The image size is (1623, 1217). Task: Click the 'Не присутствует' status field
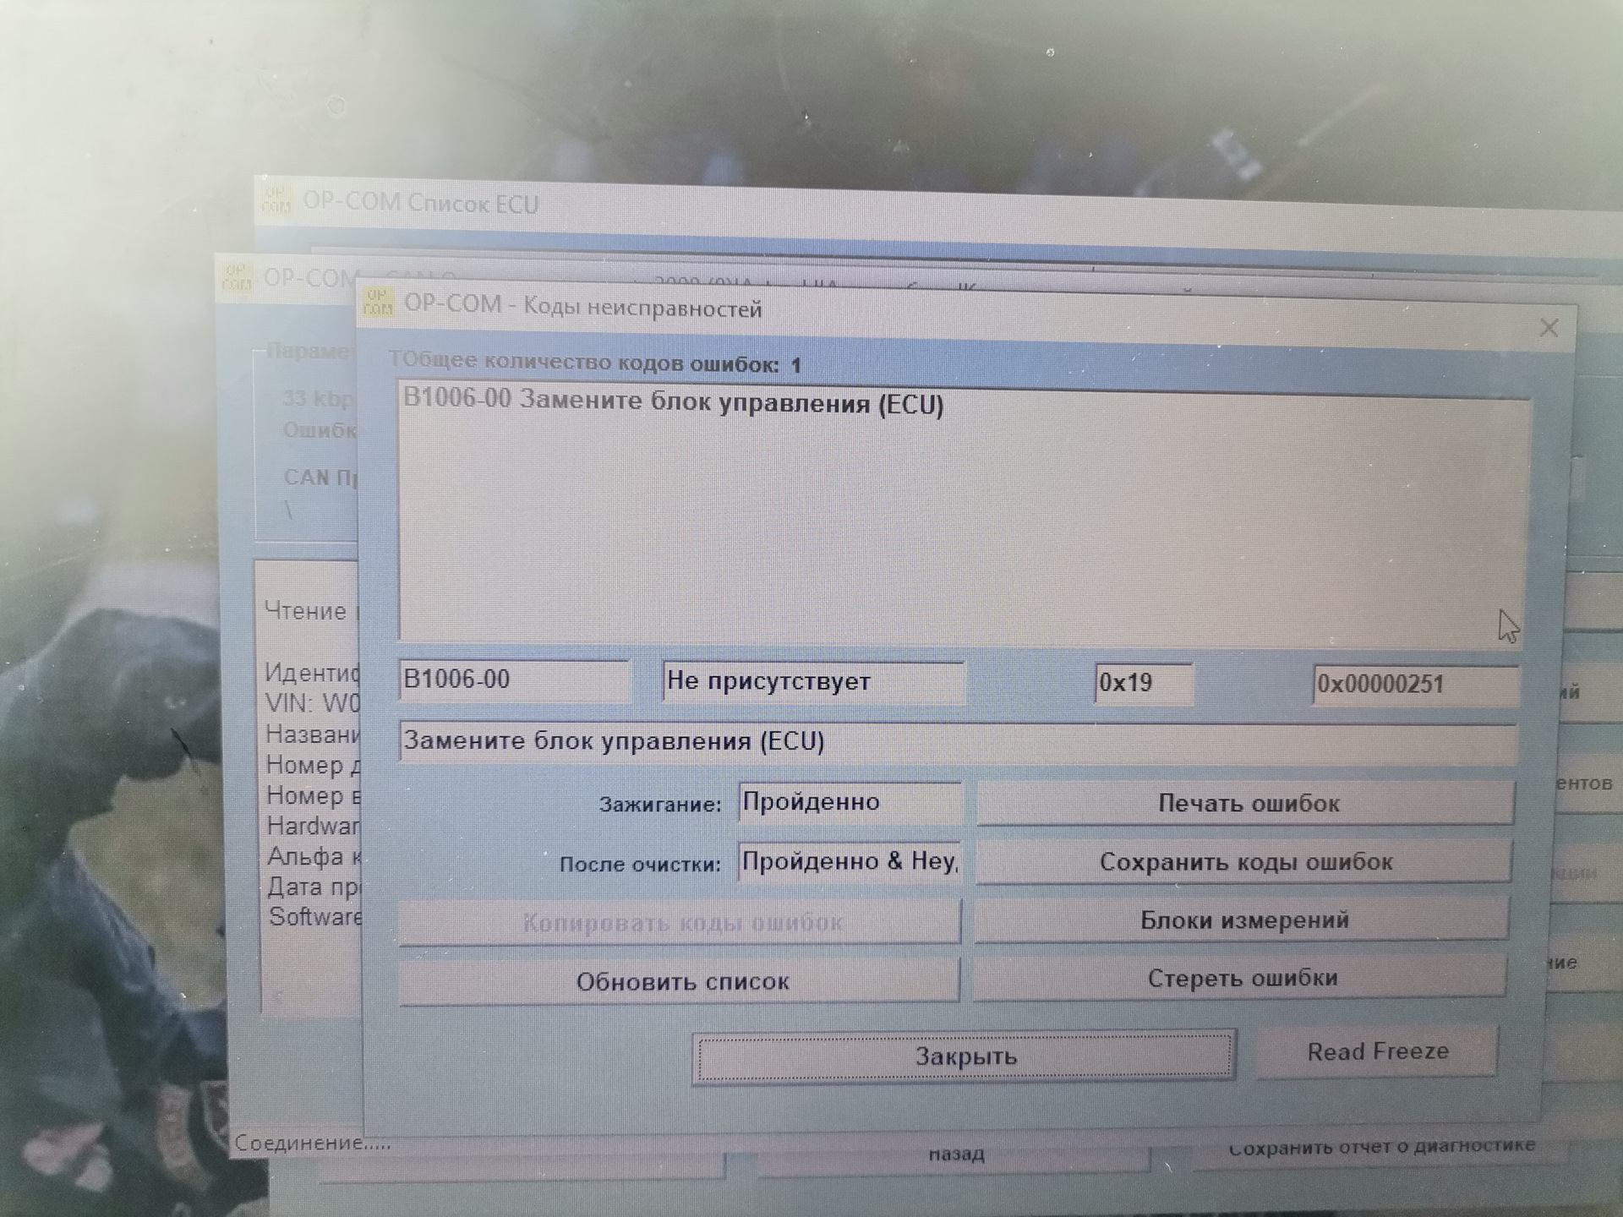click(x=812, y=682)
